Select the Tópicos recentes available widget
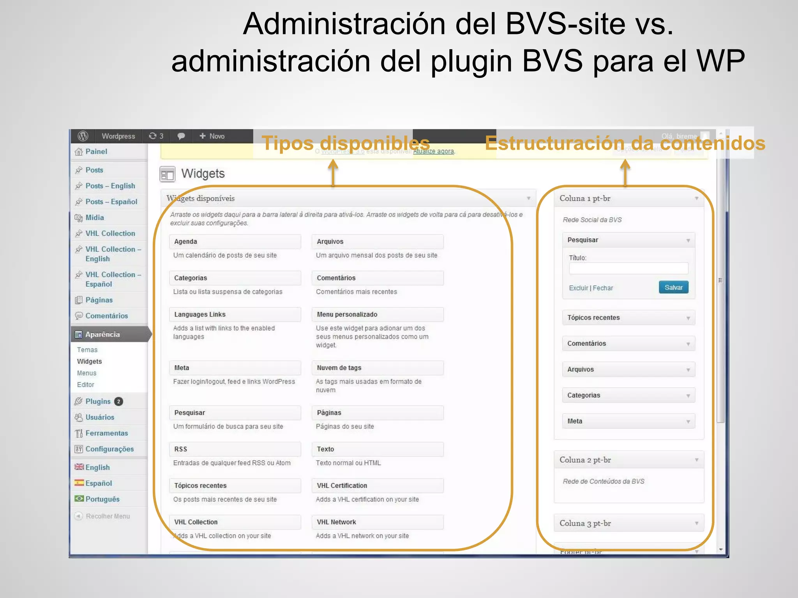 coord(235,486)
